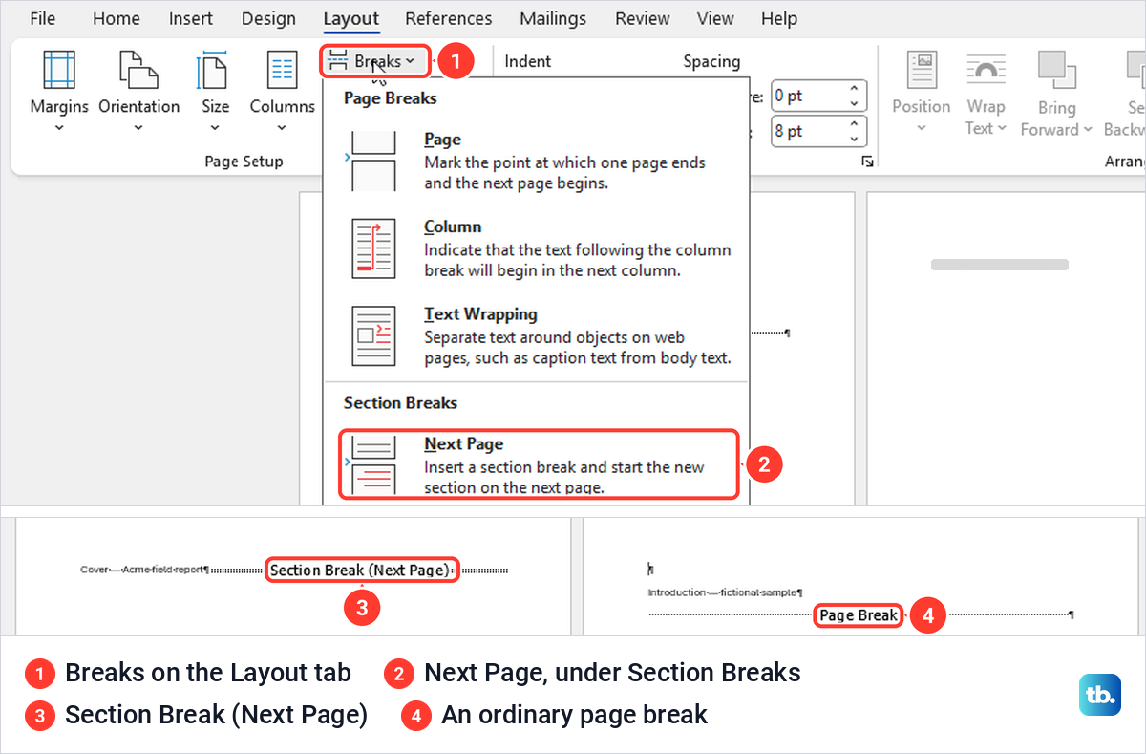Click the Text Wrapping break icon
The image size is (1146, 754).
[x=372, y=336]
